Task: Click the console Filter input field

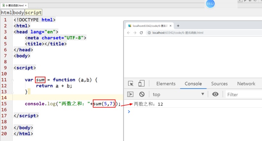Action: coord(244,94)
